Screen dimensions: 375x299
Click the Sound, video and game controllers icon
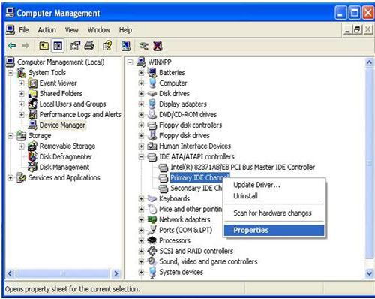point(152,261)
